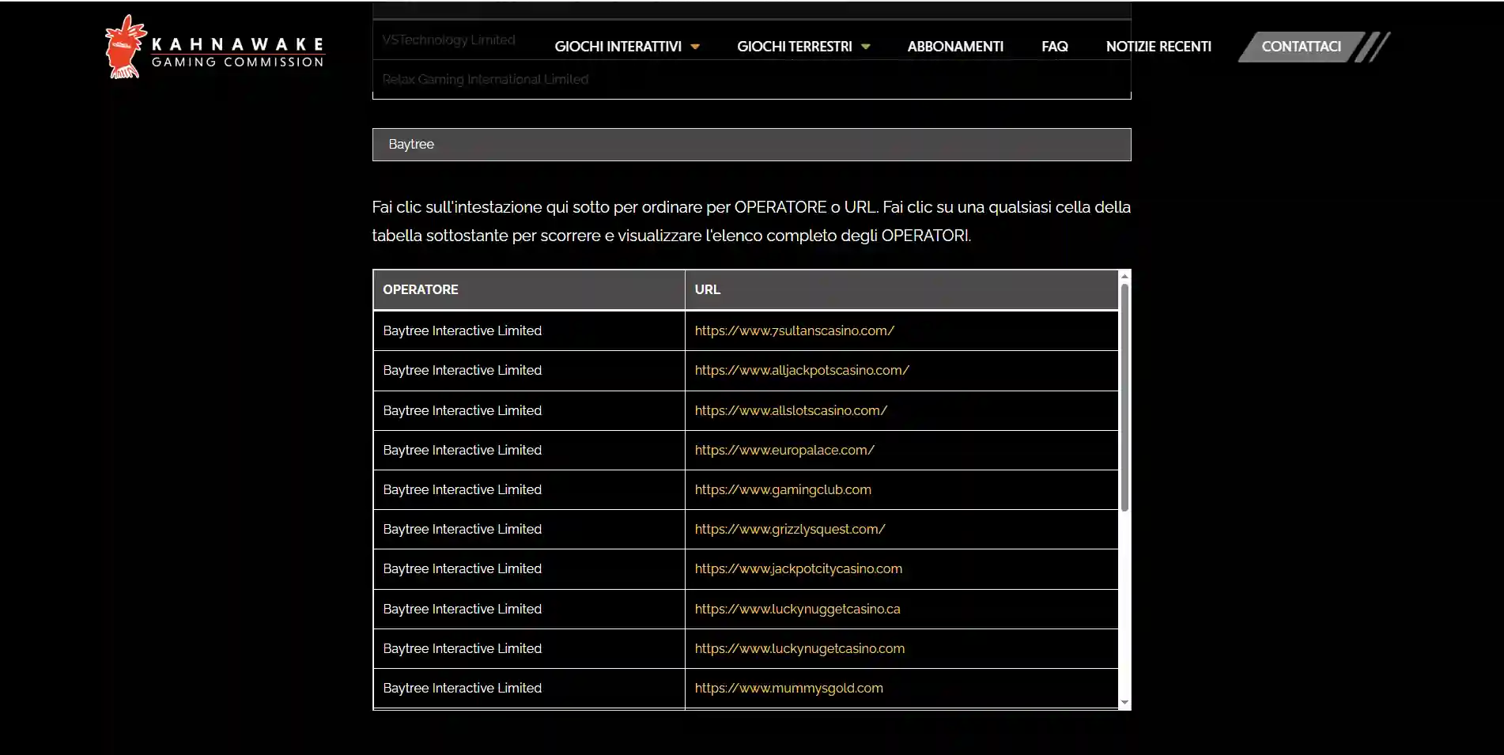Open the mummysgold.com link
Screen dimensions: 1504x755
788,688
